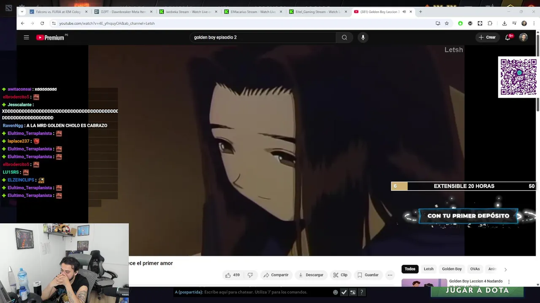Click the chat window icon in Dota chat
The height and width of the screenshot is (303, 540).
tap(353, 292)
